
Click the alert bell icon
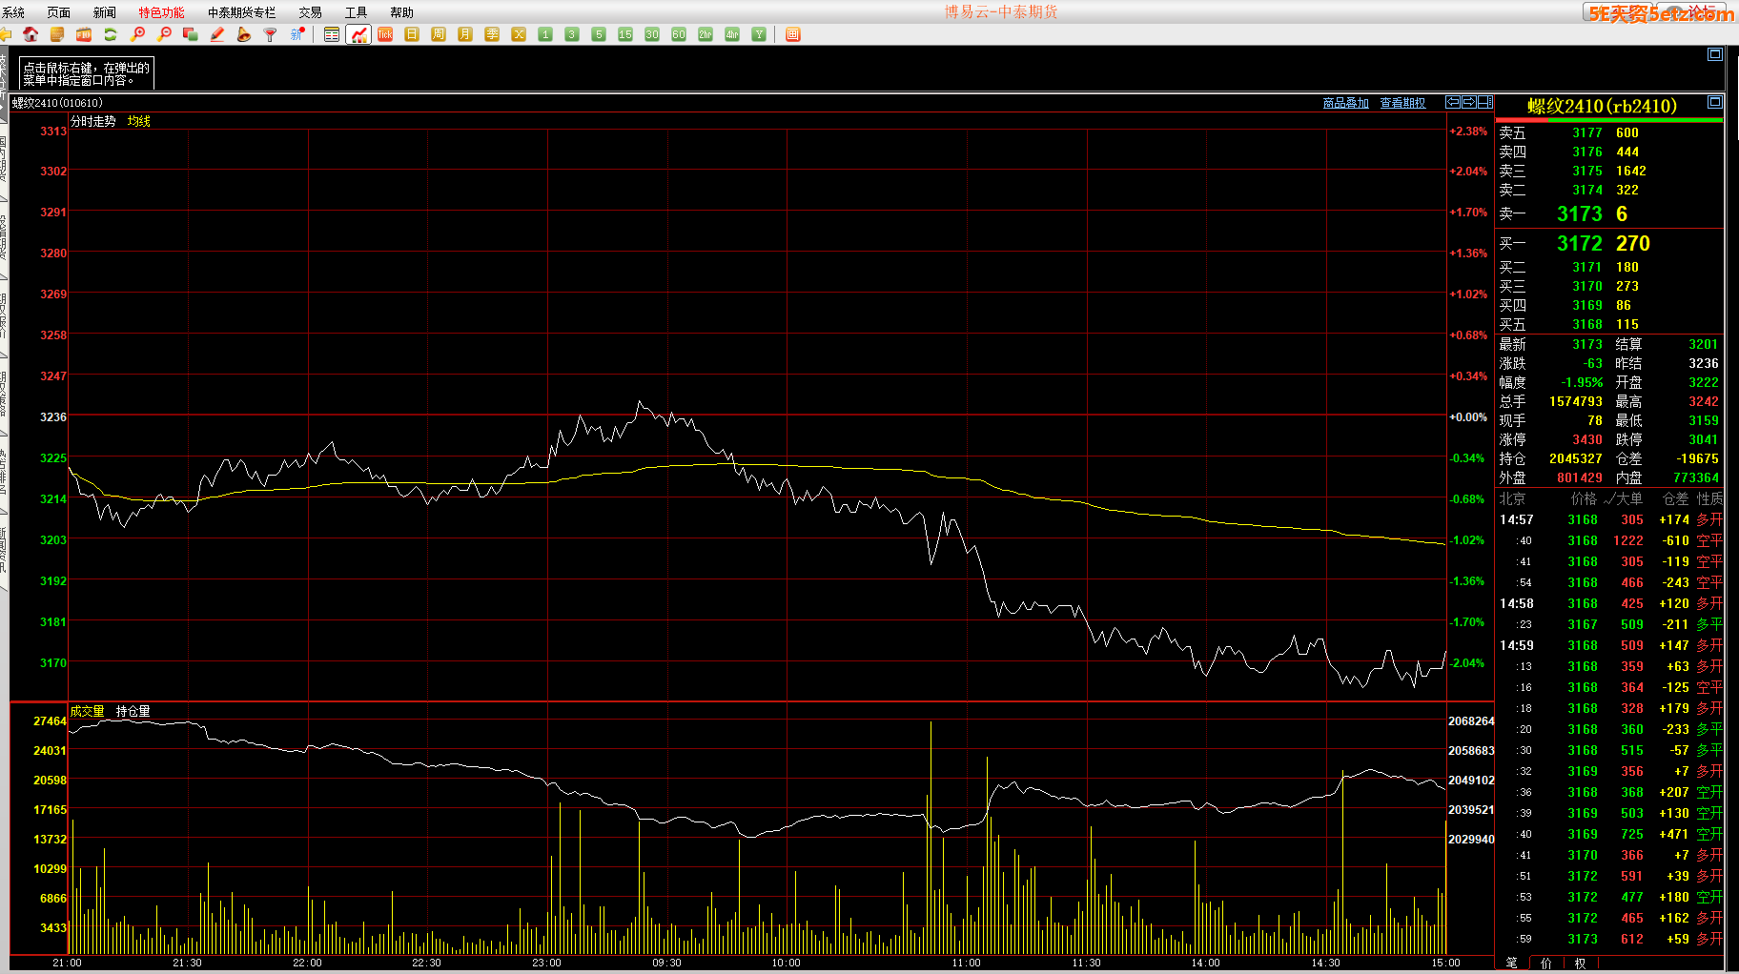244,34
